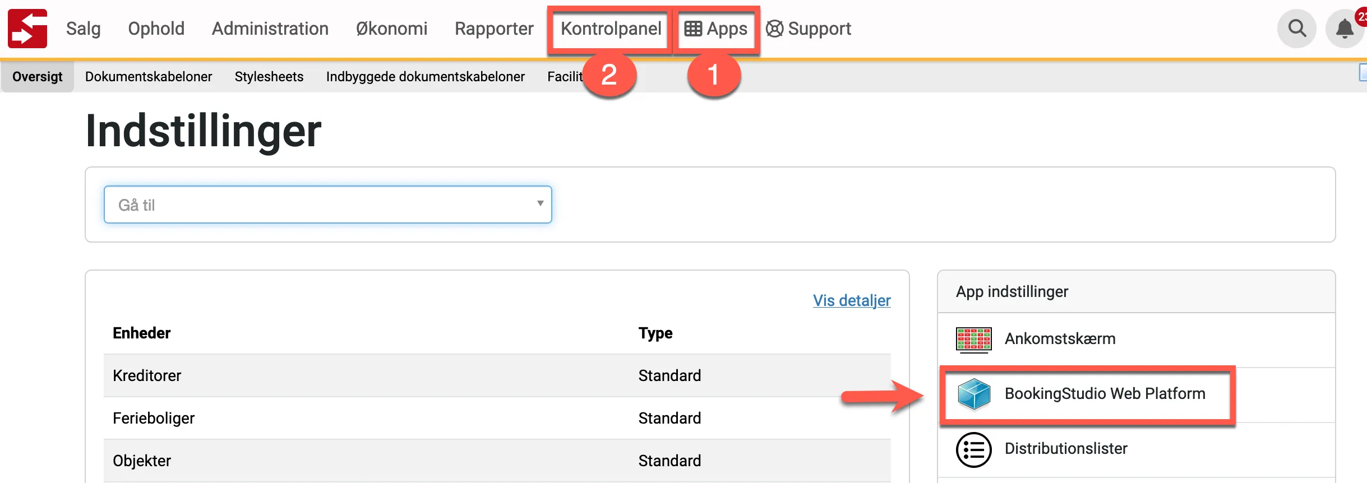1367x483 pixels.
Task: Open notifications bell icon
Action: coord(1345,29)
